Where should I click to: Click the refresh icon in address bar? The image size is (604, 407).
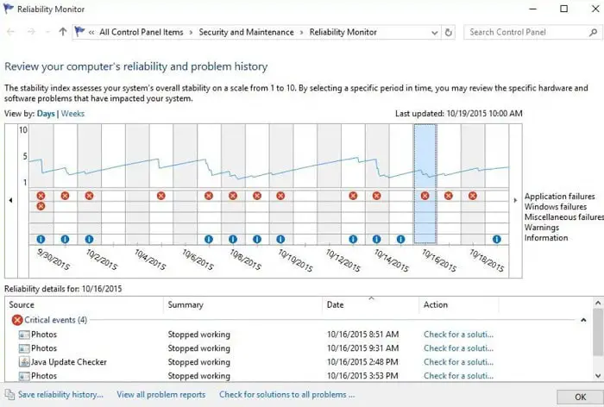point(448,33)
